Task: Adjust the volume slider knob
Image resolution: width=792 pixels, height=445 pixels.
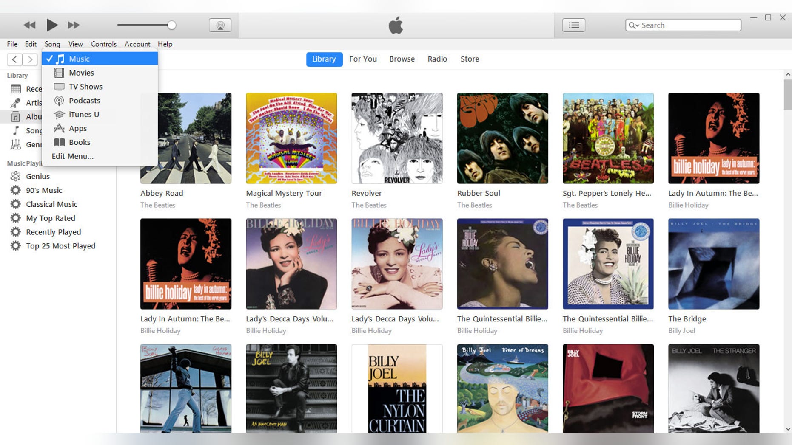Action: tap(171, 25)
